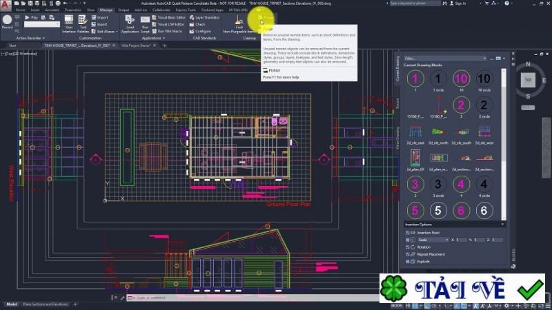Open Edit Aliases dropdown
Image resolution: width=552 pixels, height=310 pixels.
(105, 31)
